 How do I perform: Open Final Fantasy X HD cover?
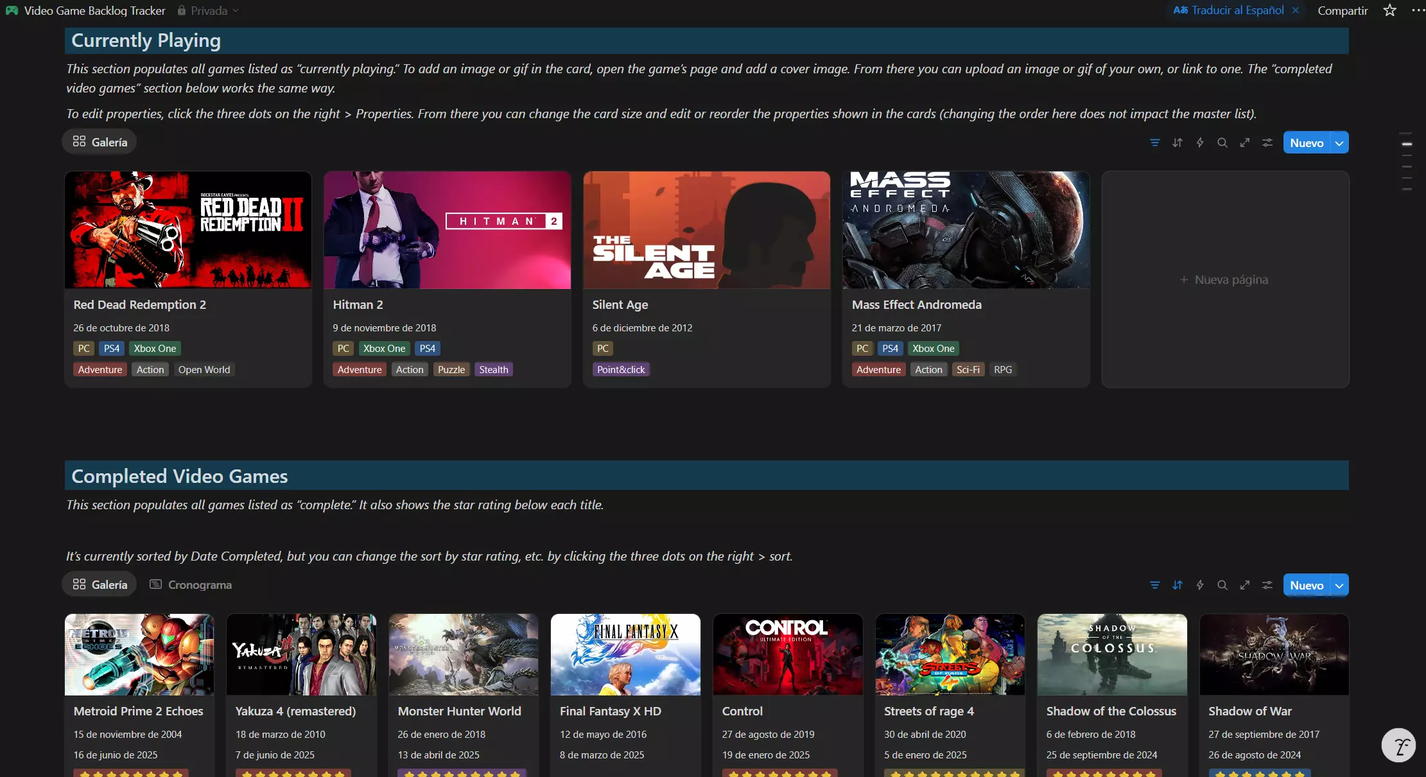point(625,654)
